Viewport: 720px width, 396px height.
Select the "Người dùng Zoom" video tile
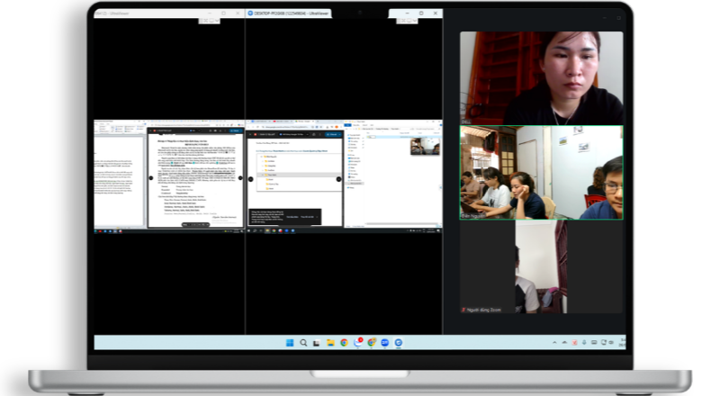(541, 267)
